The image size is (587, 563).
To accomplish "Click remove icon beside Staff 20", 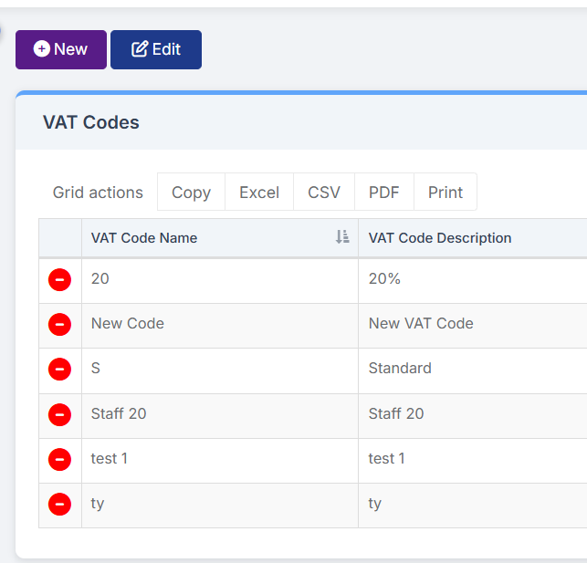I will 59,415.
